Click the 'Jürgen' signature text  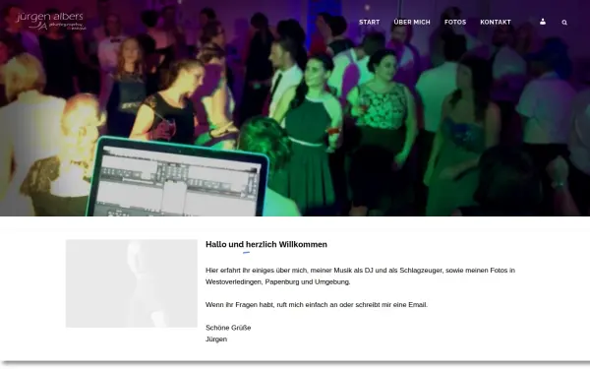click(216, 339)
